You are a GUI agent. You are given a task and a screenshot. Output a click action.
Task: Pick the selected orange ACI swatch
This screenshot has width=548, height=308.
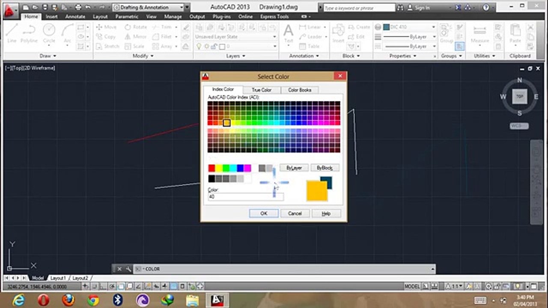(226, 123)
